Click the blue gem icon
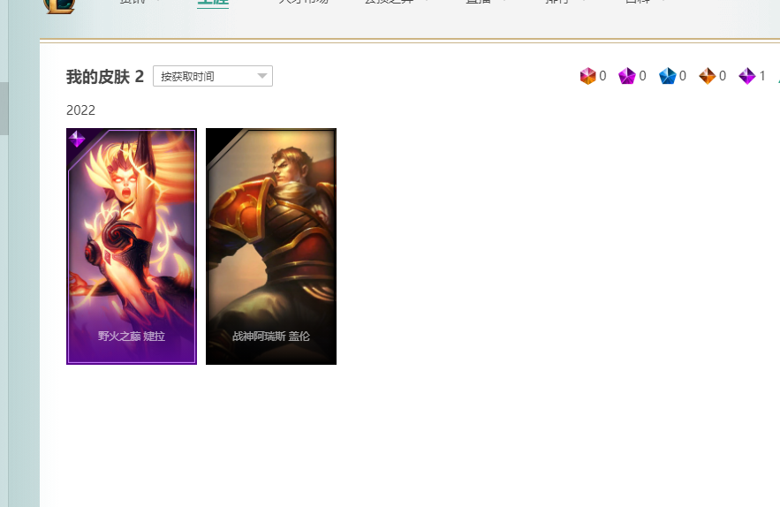 (x=667, y=76)
